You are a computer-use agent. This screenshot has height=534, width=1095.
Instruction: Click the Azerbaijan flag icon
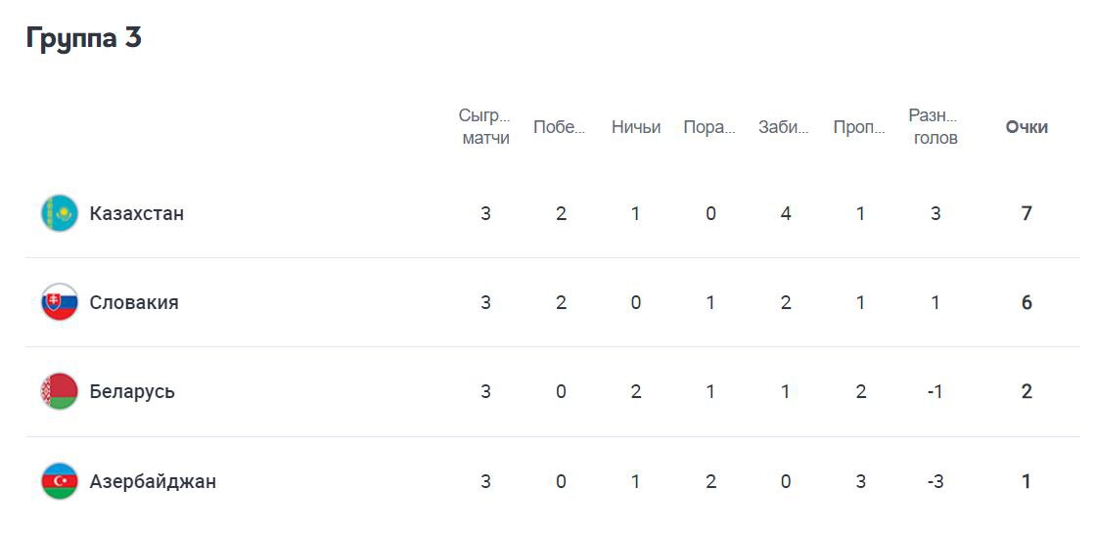(x=60, y=481)
